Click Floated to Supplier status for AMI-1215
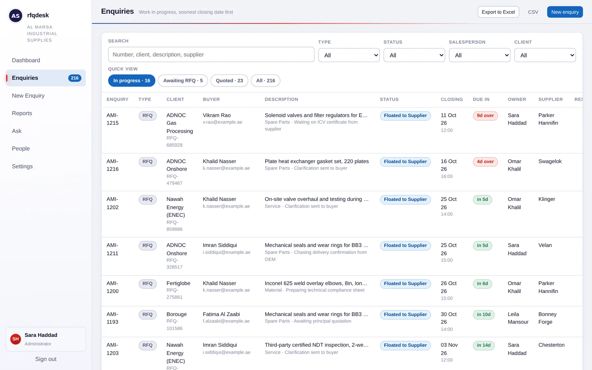This screenshot has height=370, width=592. click(x=405, y=116)
